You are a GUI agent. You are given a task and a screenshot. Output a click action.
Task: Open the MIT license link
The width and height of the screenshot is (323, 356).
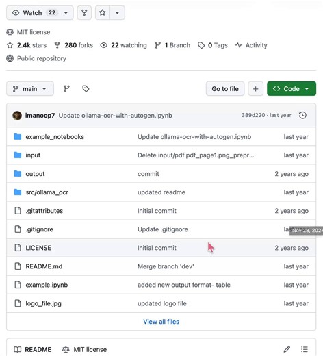(34, 32)
